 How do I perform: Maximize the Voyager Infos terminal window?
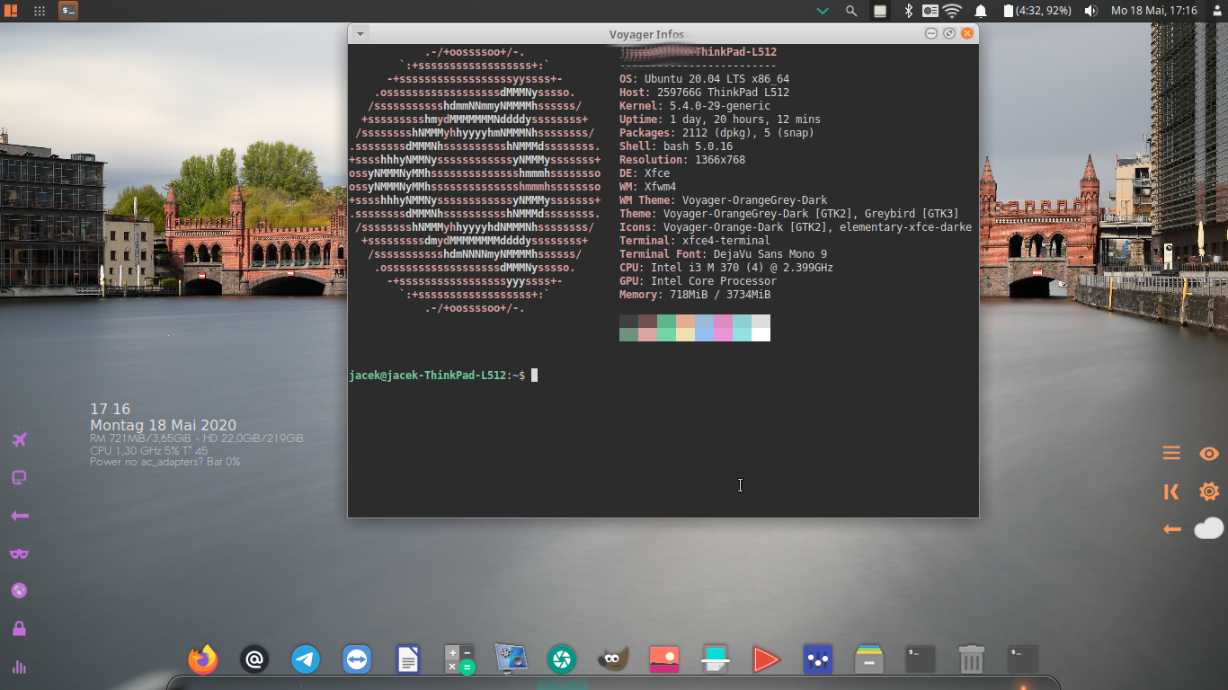click(x=949, y=33)
